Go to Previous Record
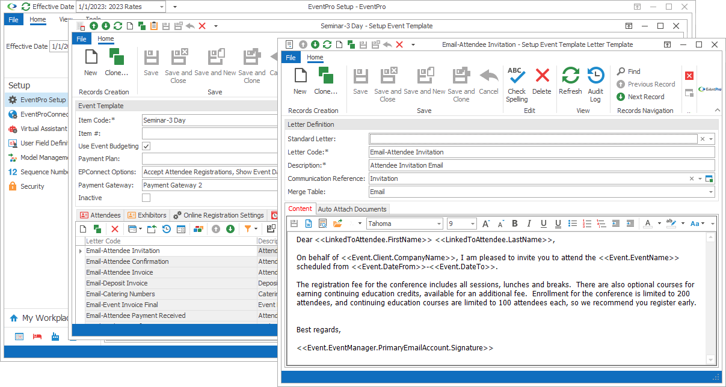Image resolution: width=726 pixels, height=387 pixels. (646, 84)
